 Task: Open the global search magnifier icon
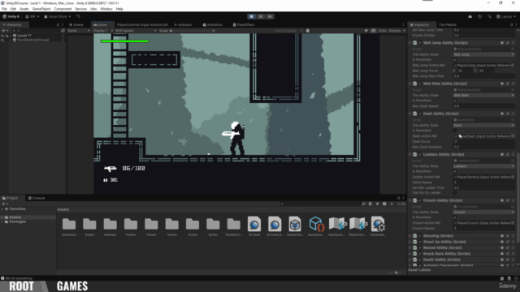pos(489,16)
